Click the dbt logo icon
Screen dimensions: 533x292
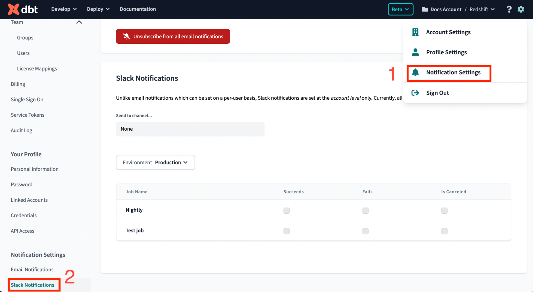click(13, 9)
